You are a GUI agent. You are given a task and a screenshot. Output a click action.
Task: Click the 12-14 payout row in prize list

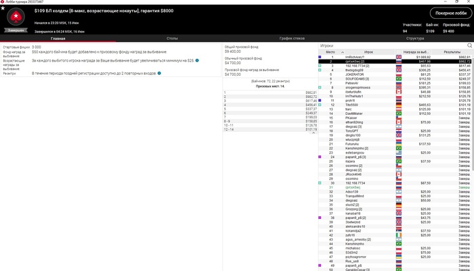pyautogui.click(x=270, y=130)
